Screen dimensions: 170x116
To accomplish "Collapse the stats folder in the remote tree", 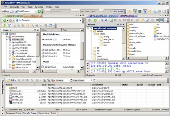I will pyautogui.click(x=95, y=34).
